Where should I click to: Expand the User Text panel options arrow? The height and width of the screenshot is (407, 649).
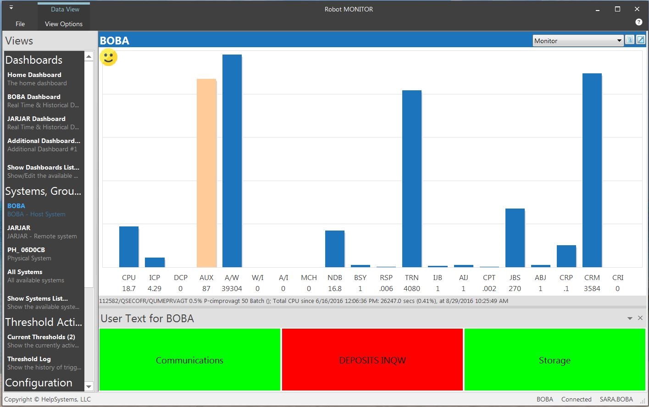(630, 318)
